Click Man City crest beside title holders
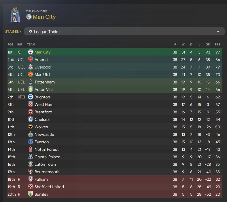The width and height of the screenshot is (227, 202). coord(29,17)
